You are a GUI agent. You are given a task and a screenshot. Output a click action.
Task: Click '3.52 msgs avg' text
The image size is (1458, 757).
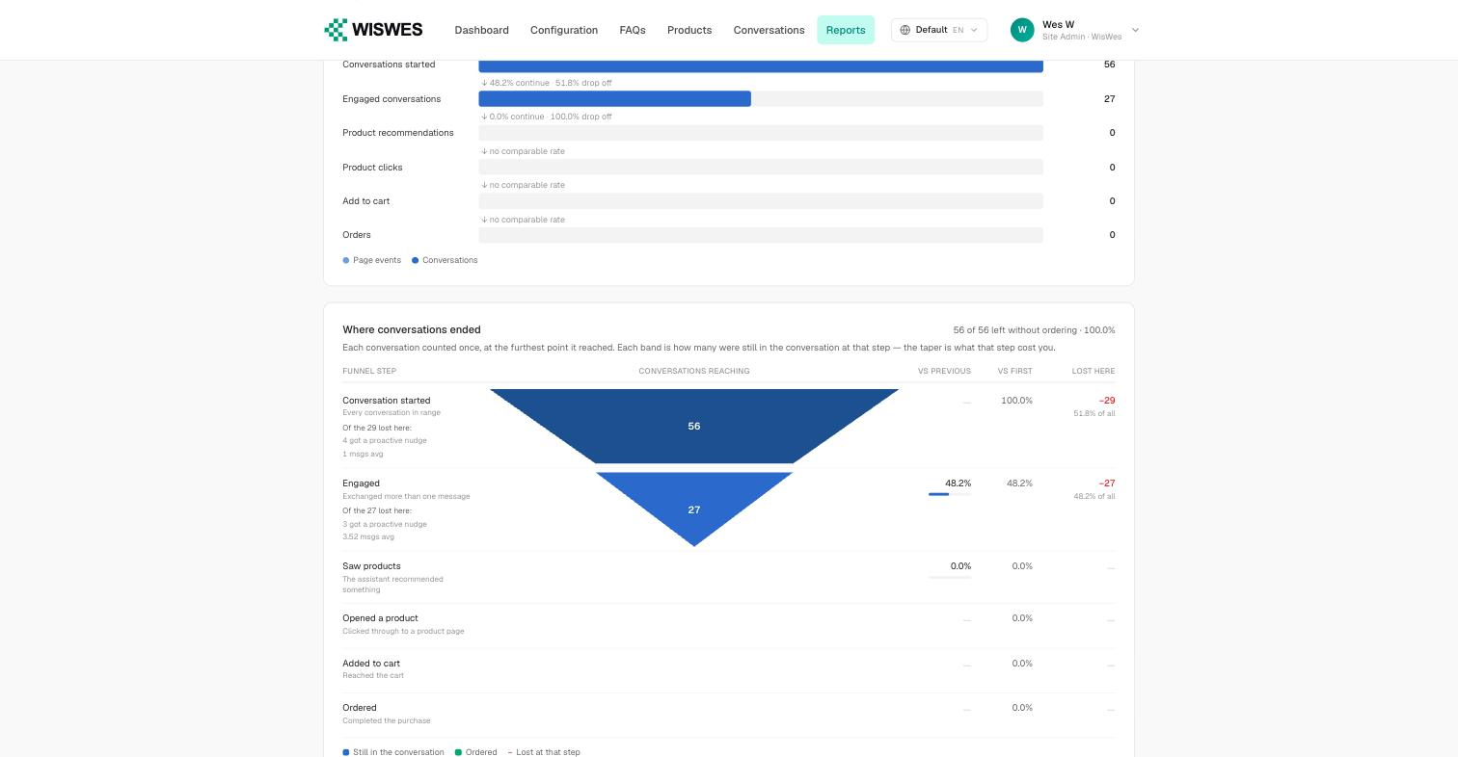(x=368, y=536)
